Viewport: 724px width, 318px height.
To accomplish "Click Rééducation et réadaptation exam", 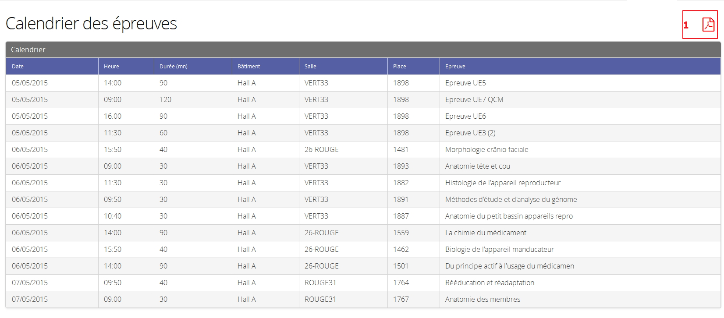I will pos(490,283).
